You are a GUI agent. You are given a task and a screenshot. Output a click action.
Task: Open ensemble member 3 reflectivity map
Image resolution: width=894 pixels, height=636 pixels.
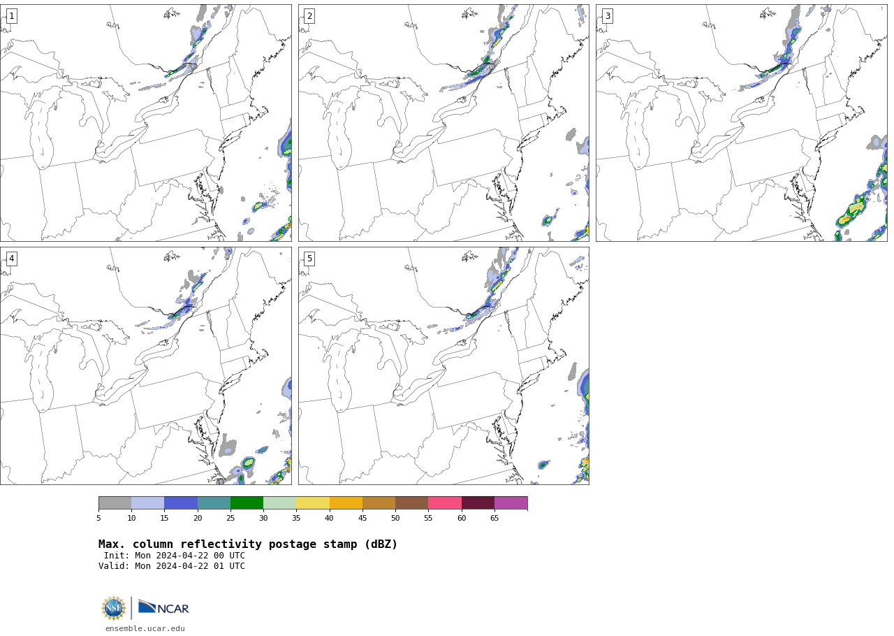point(742,123)
